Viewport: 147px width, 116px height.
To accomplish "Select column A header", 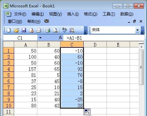I will (25, 45).
